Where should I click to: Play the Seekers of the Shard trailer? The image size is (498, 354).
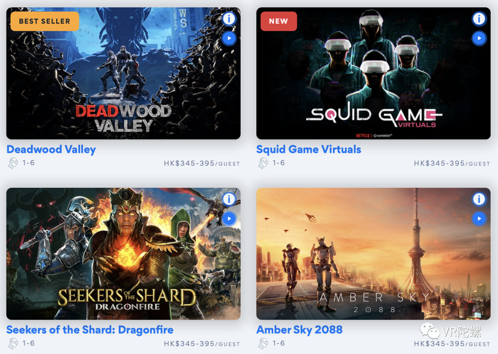229,219
